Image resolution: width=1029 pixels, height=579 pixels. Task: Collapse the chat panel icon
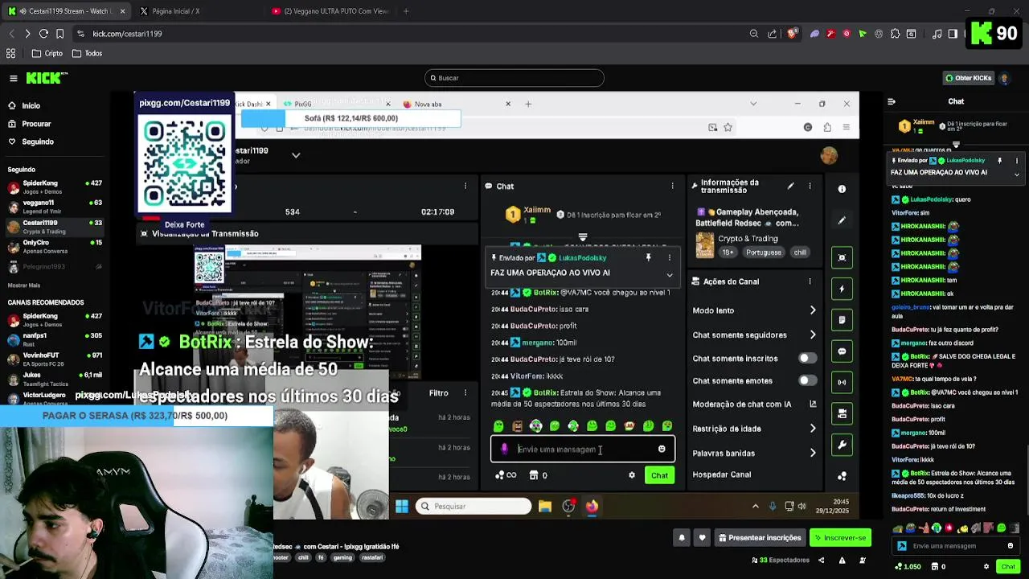click(892, 101)
